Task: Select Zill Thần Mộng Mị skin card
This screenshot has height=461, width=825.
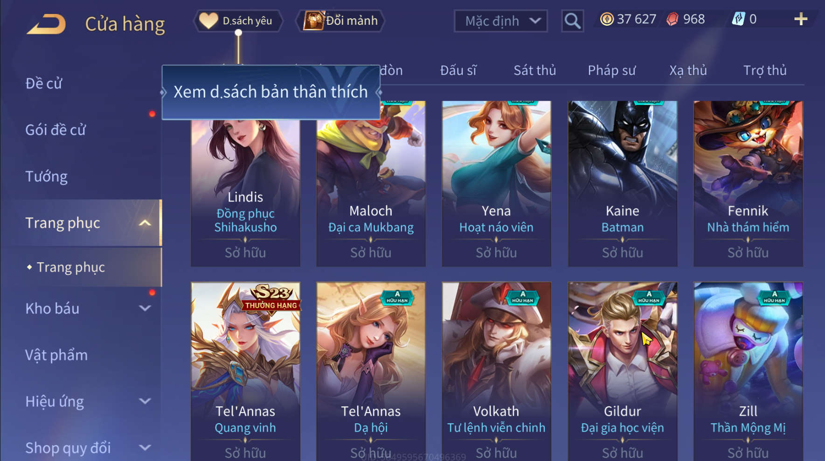Action: [748, 371]
